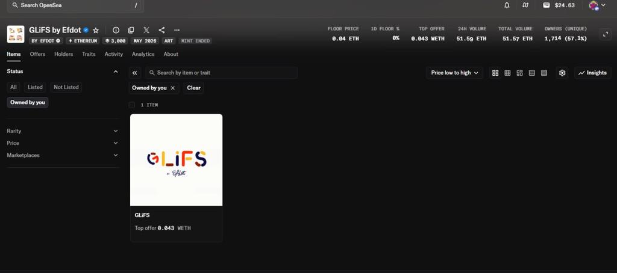Viewport: 617px width, 273px height.
Task: Click the ART category badge
Action: tap(169, 41)
